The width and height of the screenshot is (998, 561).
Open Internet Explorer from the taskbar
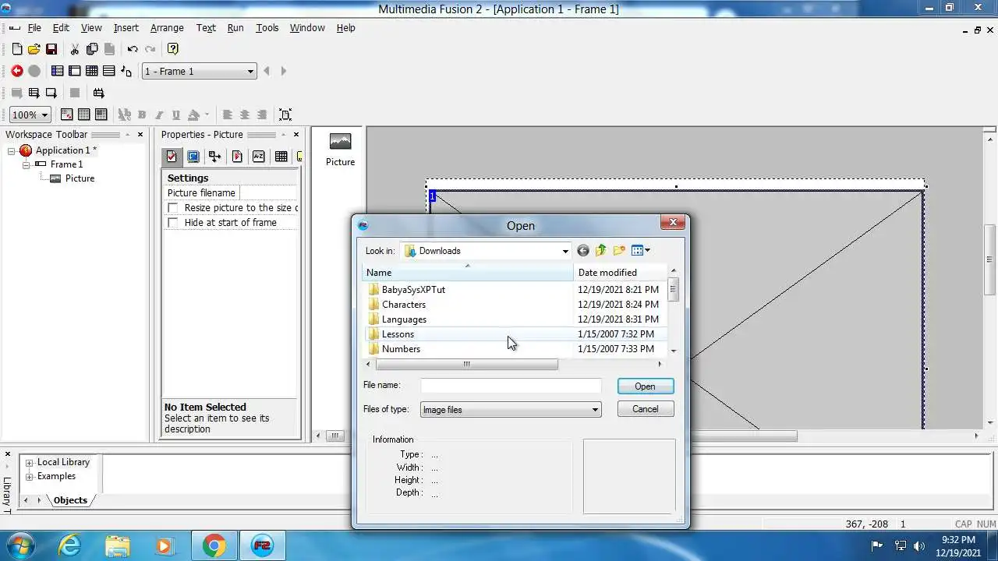(x=70, y=545)
